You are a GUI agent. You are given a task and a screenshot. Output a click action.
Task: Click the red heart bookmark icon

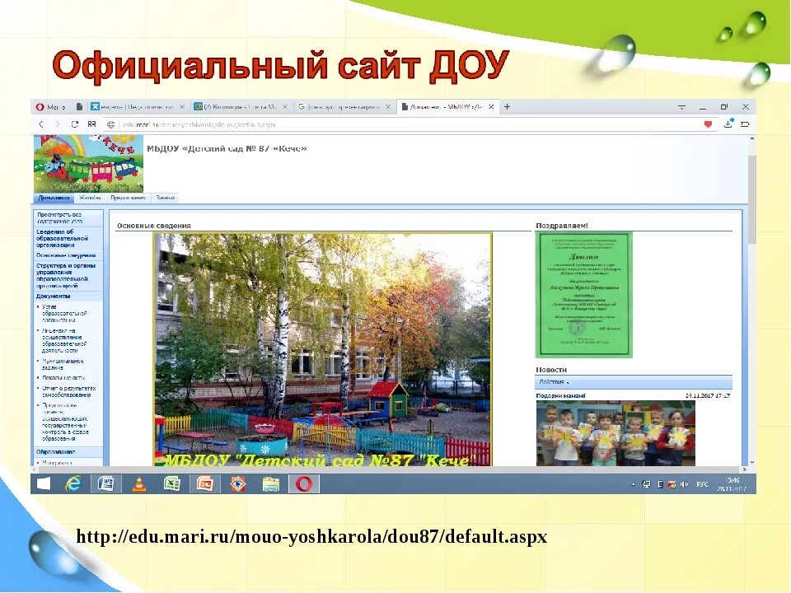click(x=708, y=124)
